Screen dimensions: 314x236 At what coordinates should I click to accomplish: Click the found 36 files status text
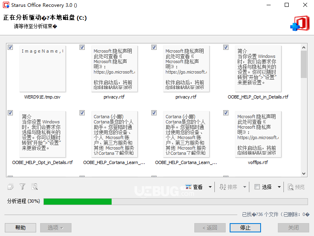click(x=275, y=215)
